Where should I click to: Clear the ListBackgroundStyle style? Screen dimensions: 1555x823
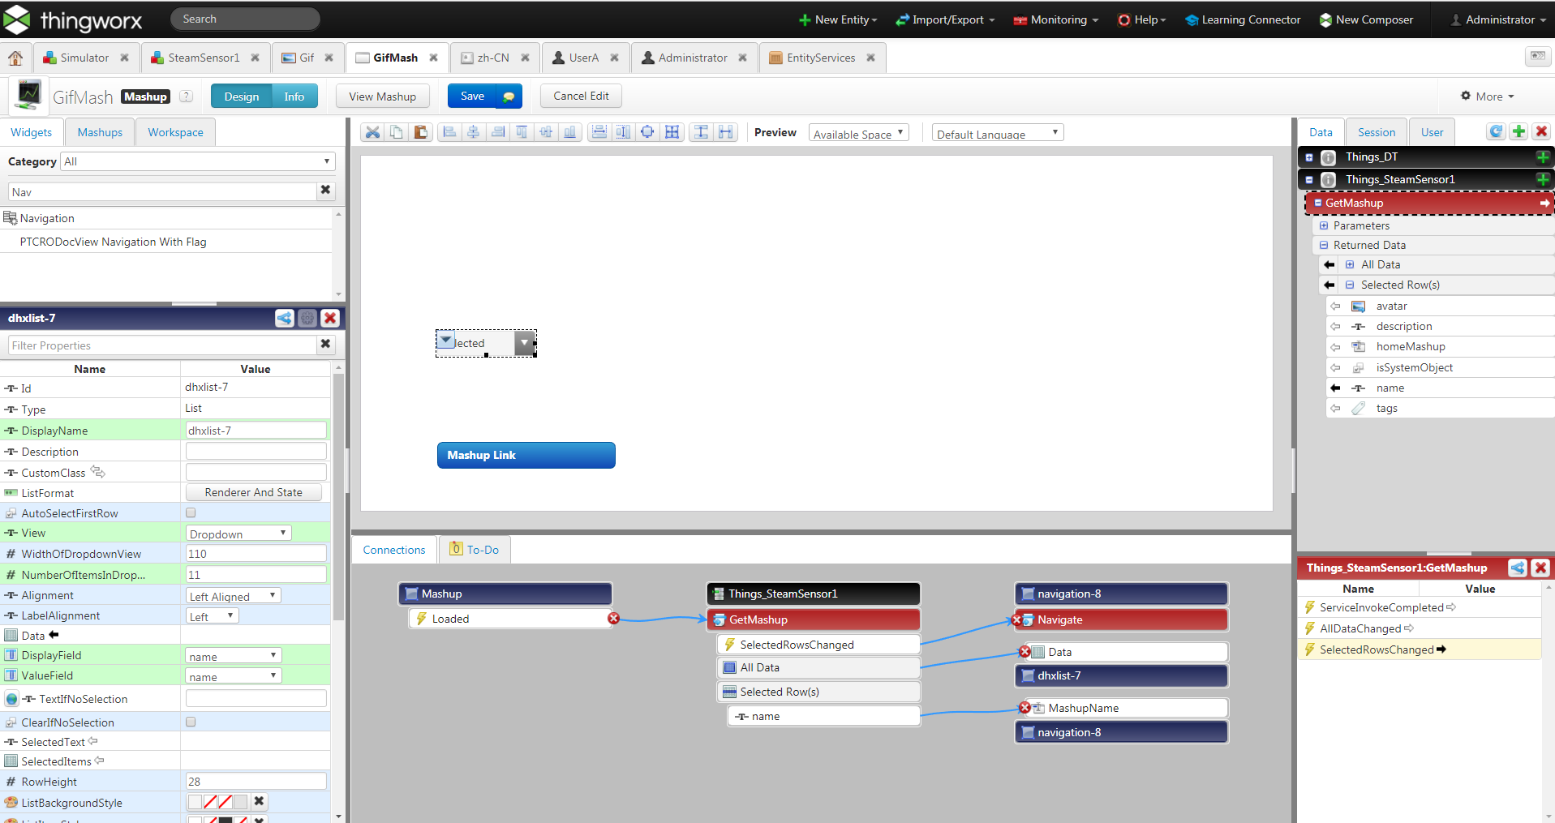tap(259, 801)
